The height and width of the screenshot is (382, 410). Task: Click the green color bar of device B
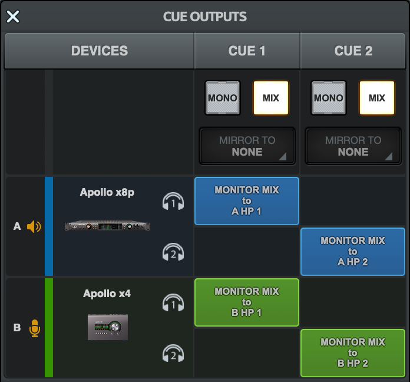[x=49, y=328]
